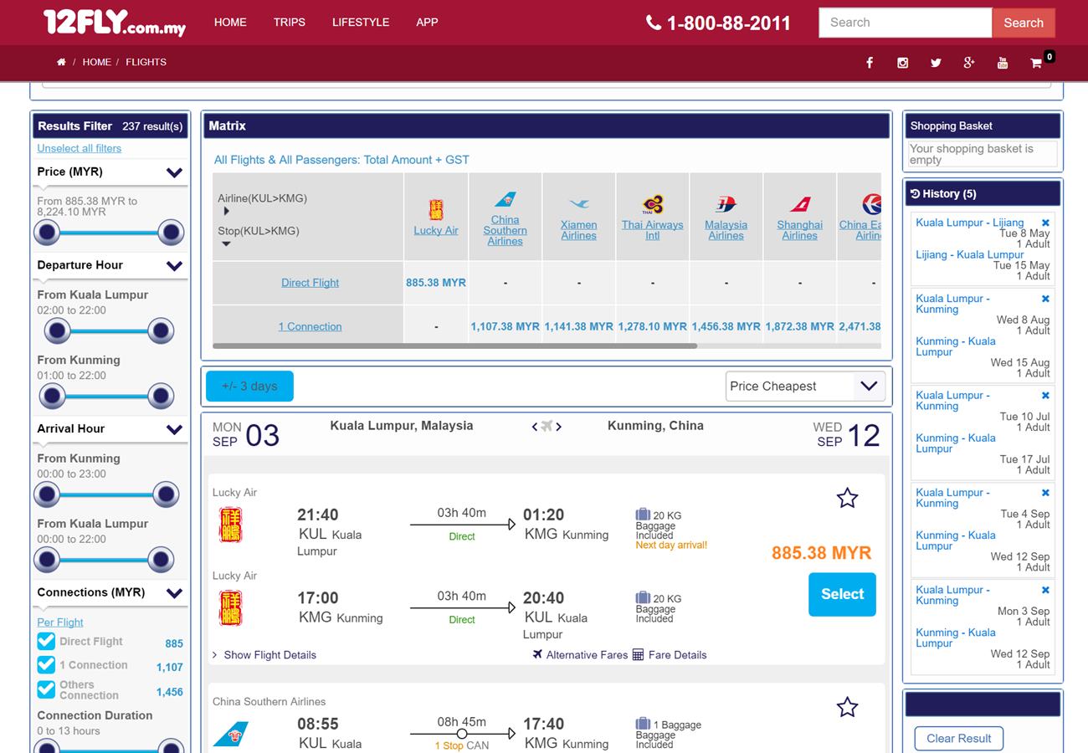Open the HOME menu
Viewport: 1088px width, 753px height.
pos(230,23)
